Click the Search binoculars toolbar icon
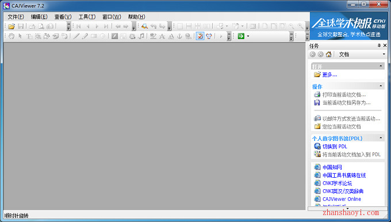This screenshot has width=391, height=222. (144, 26)
